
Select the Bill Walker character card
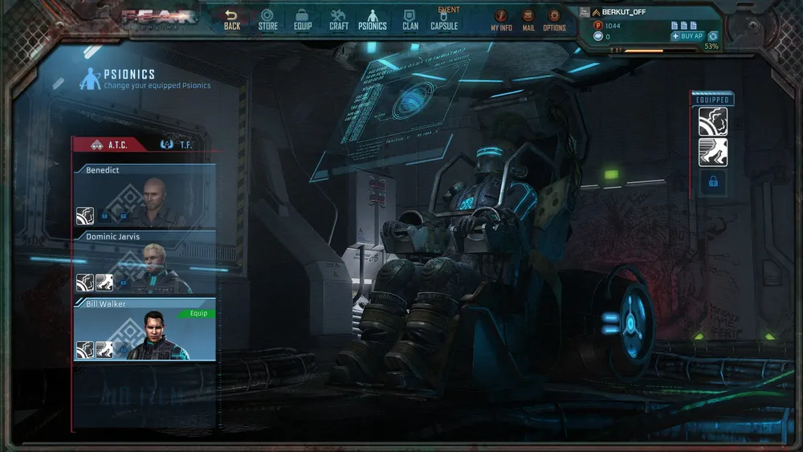145,329
